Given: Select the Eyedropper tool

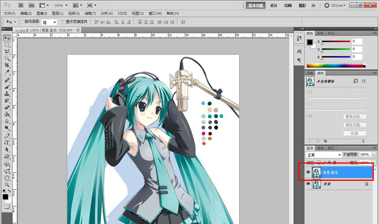Looking at the screenshot, I should [7, 72].
